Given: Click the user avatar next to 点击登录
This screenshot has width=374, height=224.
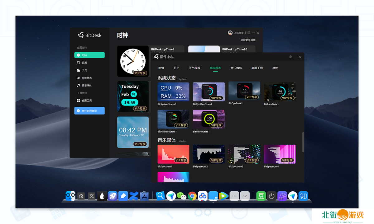Looking at the screenshot, I should (230, 33).
